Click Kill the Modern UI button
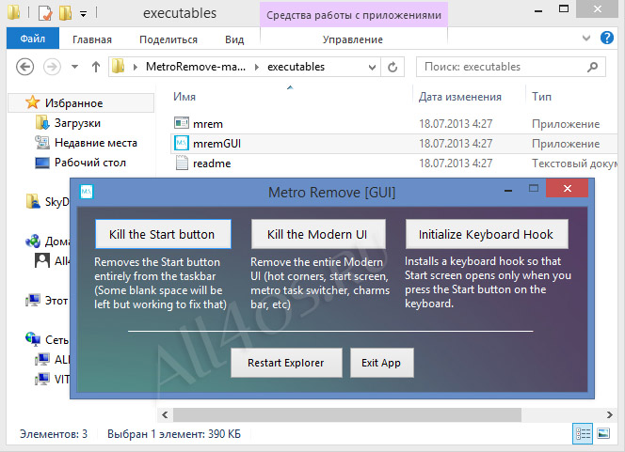 [318, 234]
